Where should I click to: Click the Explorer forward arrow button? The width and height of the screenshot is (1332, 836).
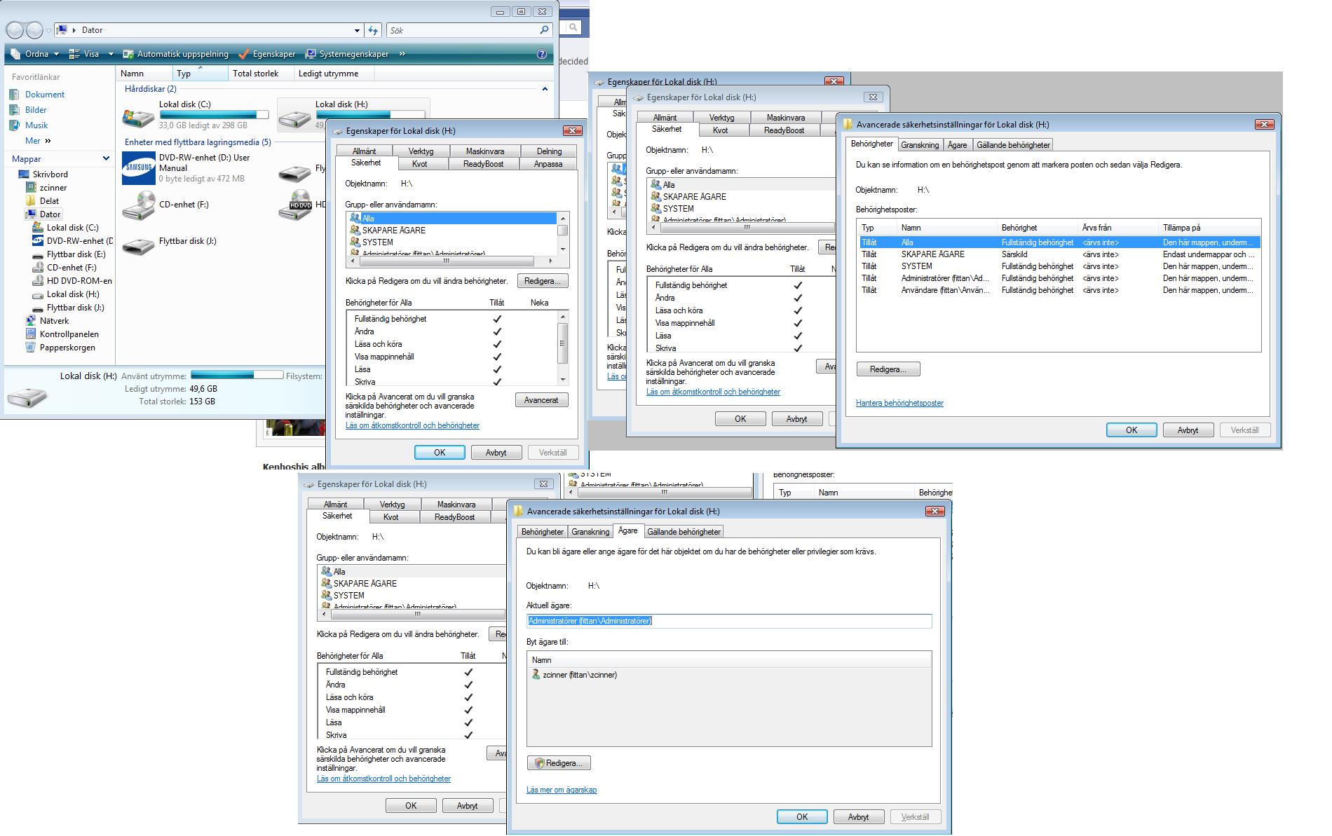(34, 30)
